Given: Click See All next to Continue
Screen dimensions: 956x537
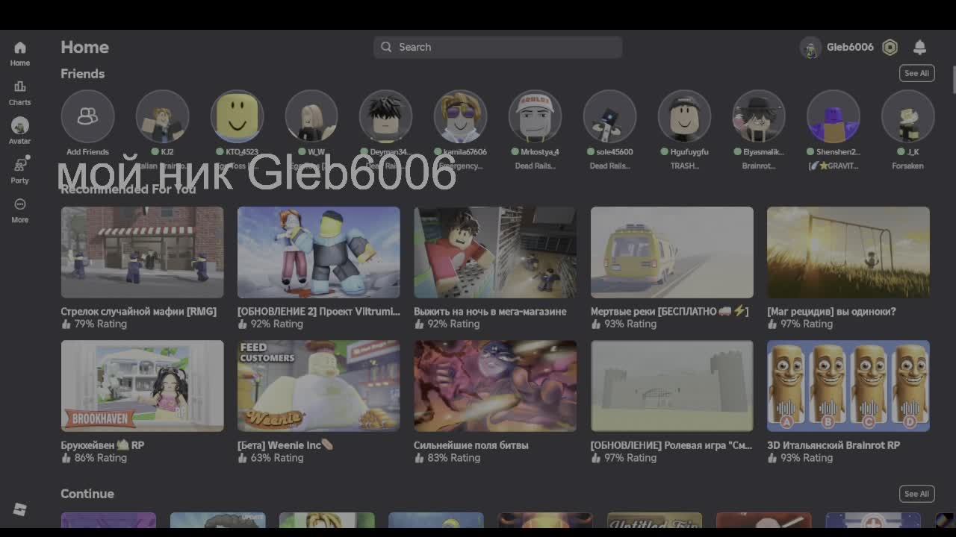Looking at the screenshot, I should tap(916, 494).
